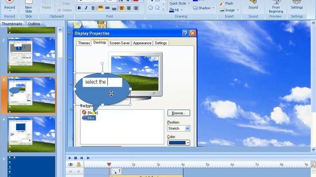Viewport: 316px width, 177px height.
Task: Click into the 'select the' text box
Action: coord(102,82)
